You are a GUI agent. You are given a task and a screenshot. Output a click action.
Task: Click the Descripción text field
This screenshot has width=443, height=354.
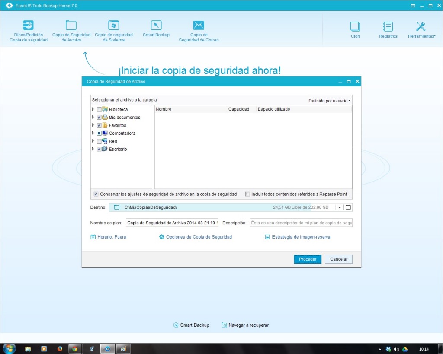pyautogui.click(x=301, y=223)
